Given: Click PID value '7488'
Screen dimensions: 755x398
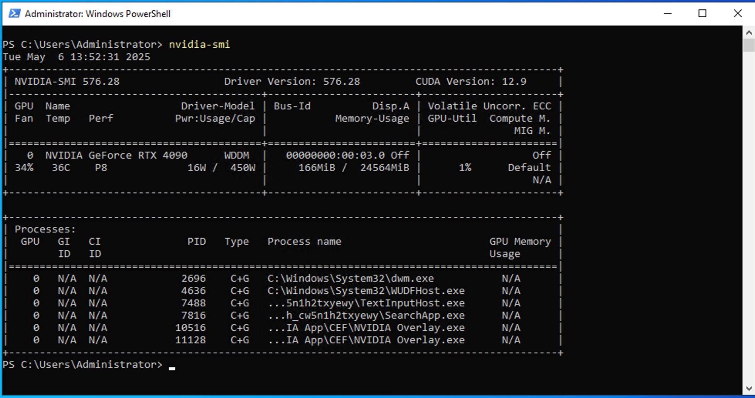Looking at the screenshot, I should click(194, 303).
